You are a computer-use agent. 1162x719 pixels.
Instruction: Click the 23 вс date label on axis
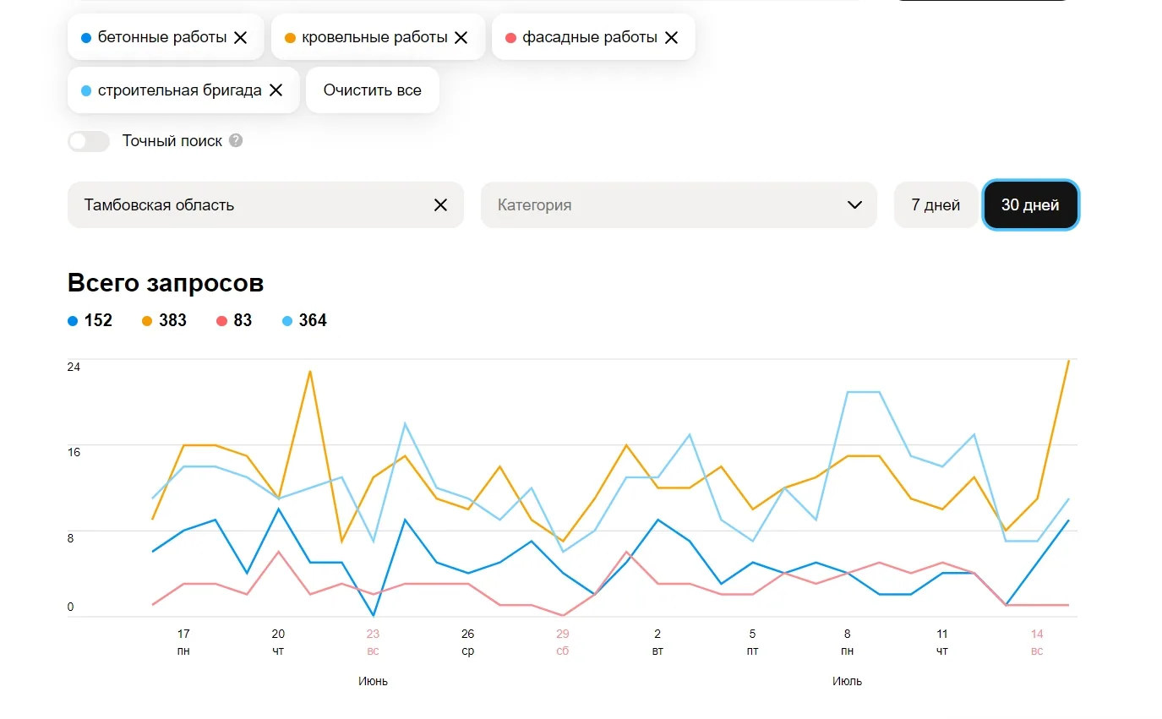(x=373, y=642)
